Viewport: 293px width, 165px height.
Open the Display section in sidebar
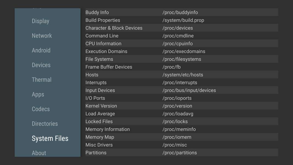click(41, 21)
